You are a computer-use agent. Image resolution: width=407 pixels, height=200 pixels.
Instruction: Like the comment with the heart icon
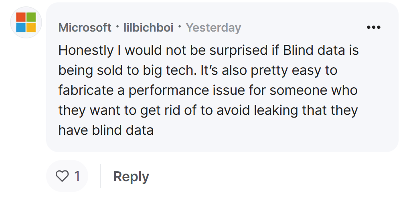tap(62, 176)
